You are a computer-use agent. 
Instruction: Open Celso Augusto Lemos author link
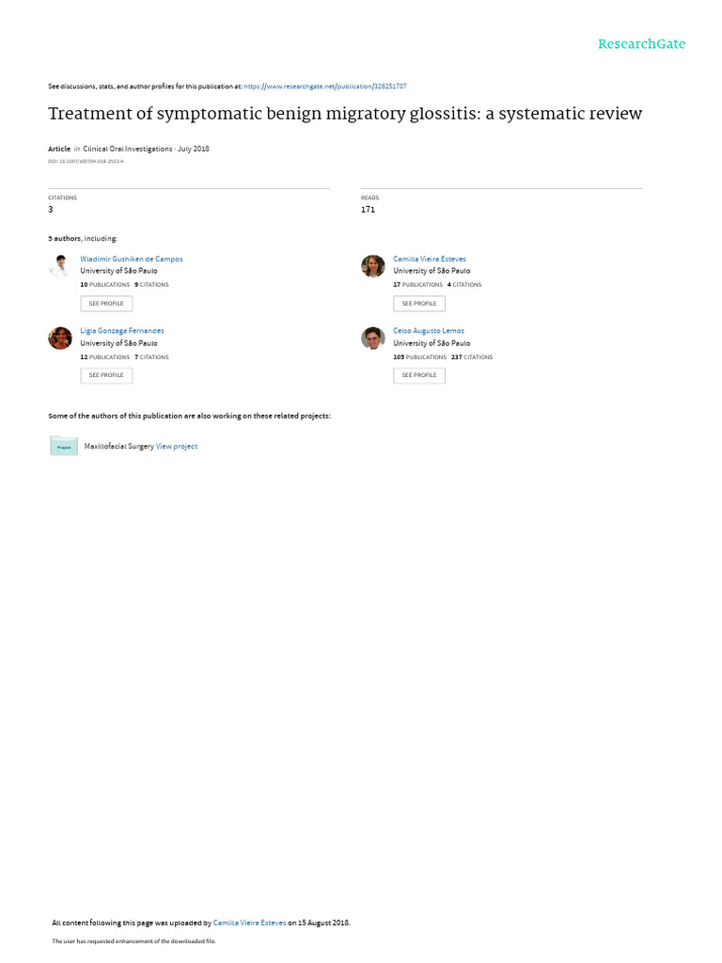coord(429,331)
